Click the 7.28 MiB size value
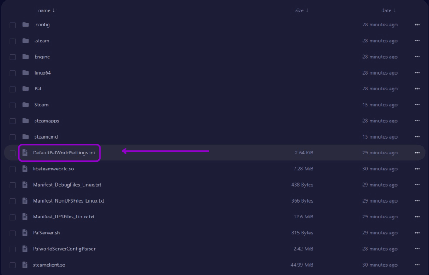Image resolution: width=429 pixels, height=275 pixels. tap(303, 169)
